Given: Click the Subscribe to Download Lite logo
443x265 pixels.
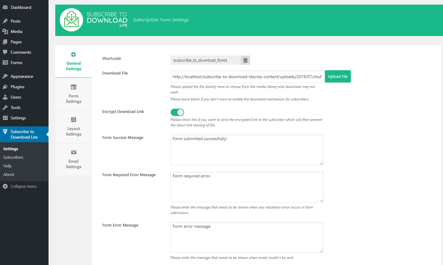Looking at the screenshot, I should point(94,20).
